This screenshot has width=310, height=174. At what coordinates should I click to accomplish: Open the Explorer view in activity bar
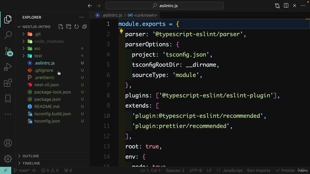8,19
